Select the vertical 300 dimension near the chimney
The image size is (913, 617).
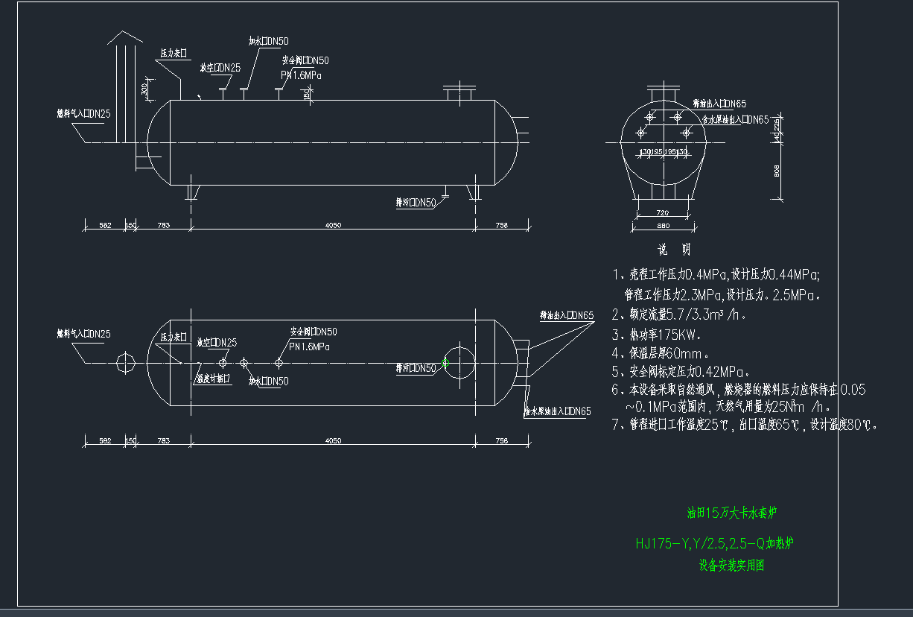pyautogui.click(x=144, y=89)
